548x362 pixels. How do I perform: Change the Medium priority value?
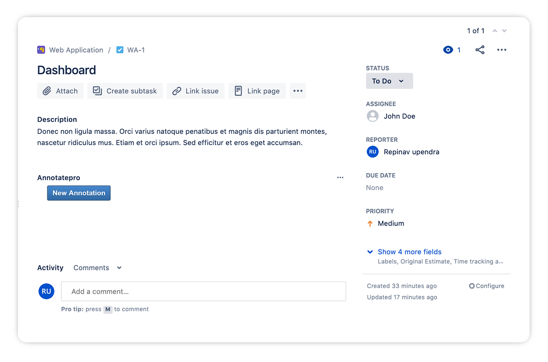391,224
